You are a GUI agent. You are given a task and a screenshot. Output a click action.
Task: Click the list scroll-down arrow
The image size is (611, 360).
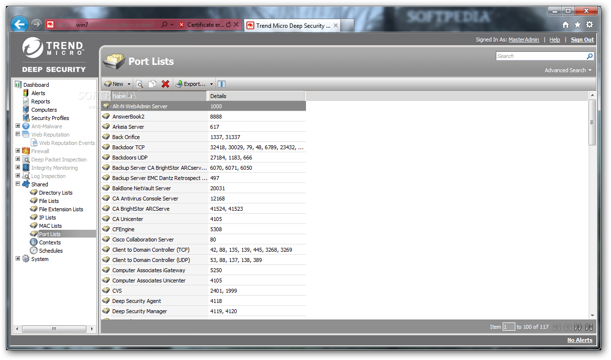(592, 316)
